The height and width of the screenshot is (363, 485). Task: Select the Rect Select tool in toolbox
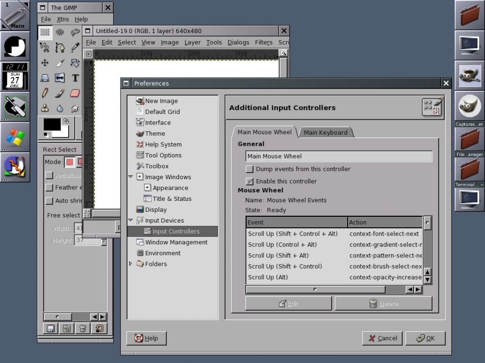45,32
